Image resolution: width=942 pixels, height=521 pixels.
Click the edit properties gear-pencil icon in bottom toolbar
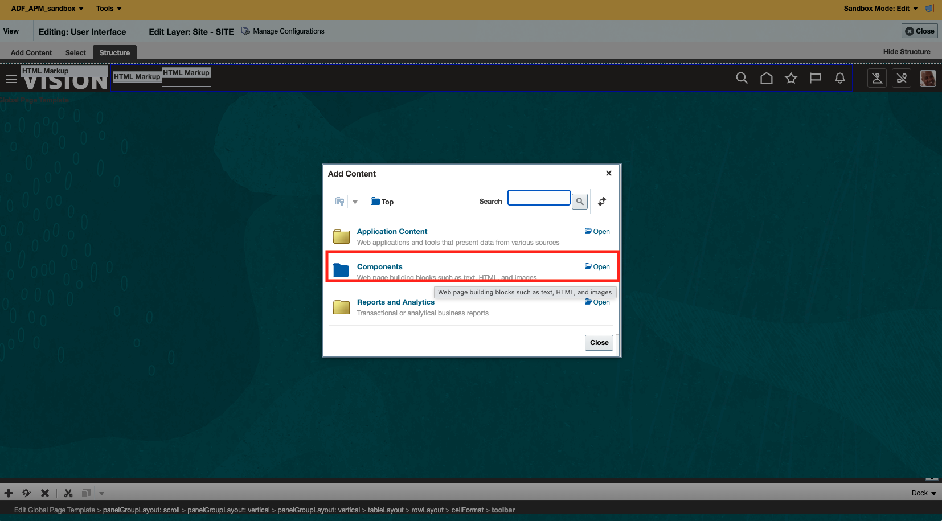tap(26, 493)
